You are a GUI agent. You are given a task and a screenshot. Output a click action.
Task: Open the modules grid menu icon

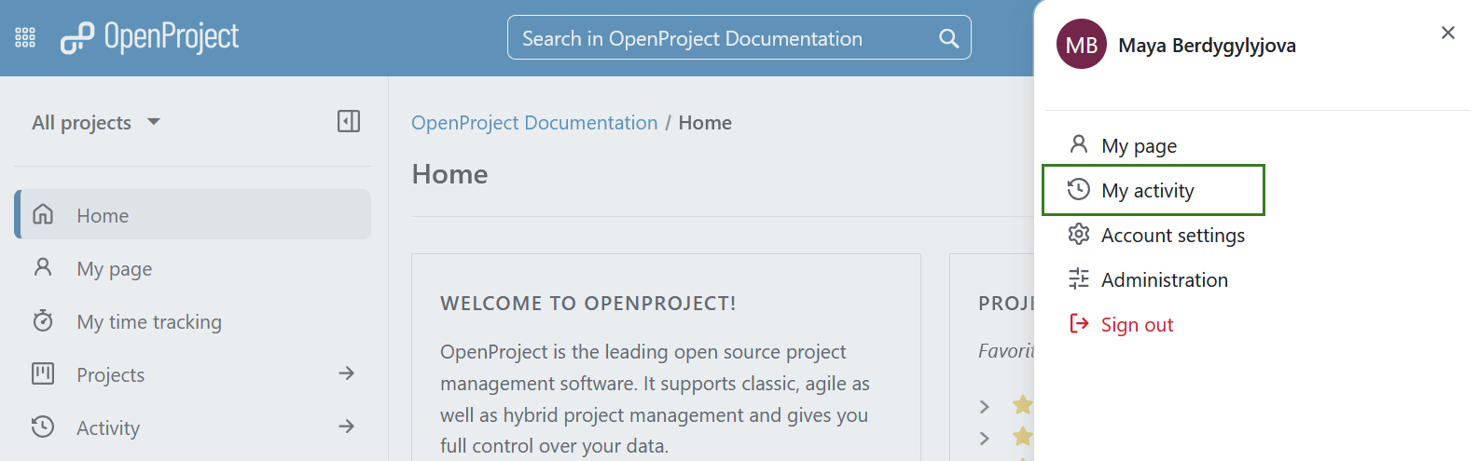[25, 37]
